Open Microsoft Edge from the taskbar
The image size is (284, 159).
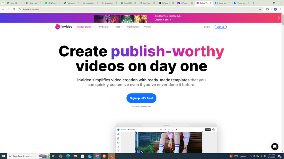[68, 156]
